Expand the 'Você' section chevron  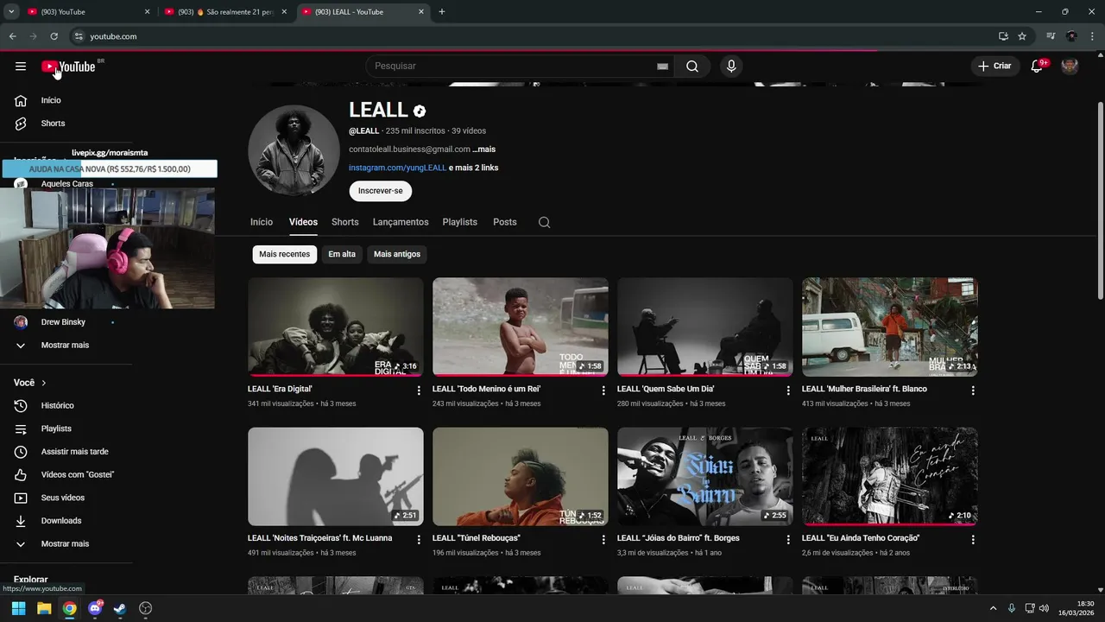coord(44,383)
